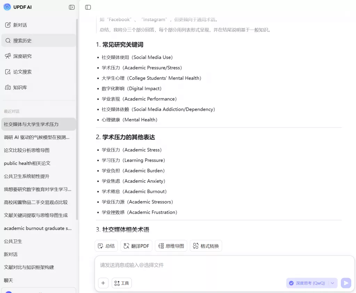The height and width of the screenshot is (293, 356).
Task: Expand the model selection dropdown arrow
Action: (333, 283)
